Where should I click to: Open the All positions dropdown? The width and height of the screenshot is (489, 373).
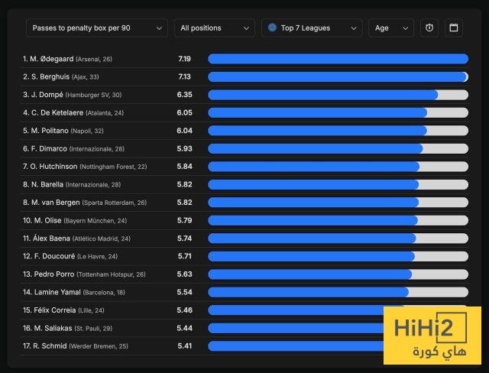point(214,28)
